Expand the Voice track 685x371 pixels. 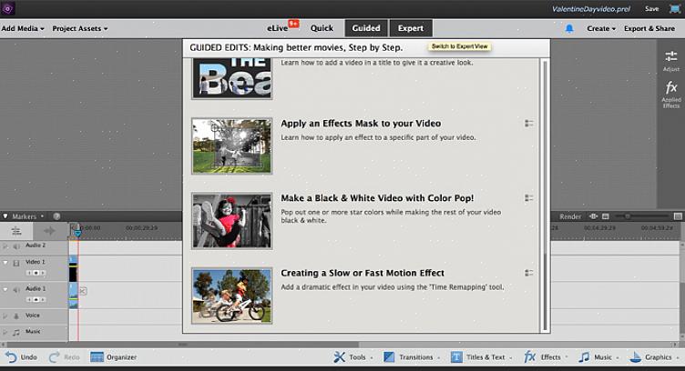(5, 316)
